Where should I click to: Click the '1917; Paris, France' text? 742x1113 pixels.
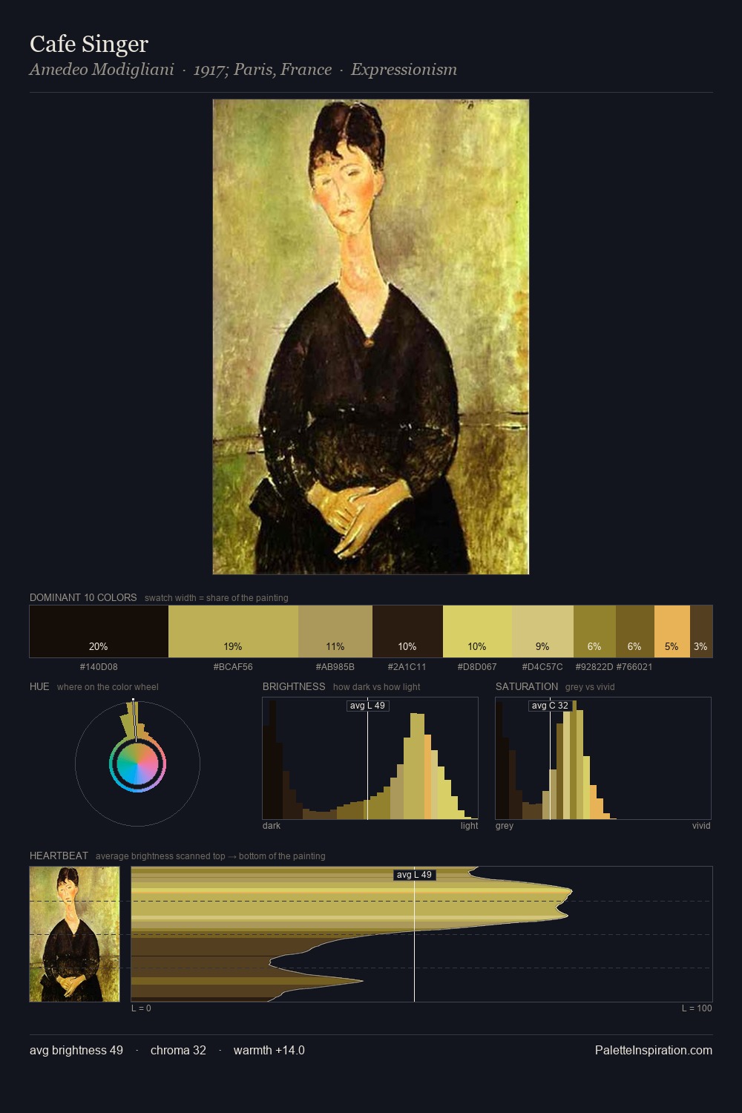[x=263, y=70]
